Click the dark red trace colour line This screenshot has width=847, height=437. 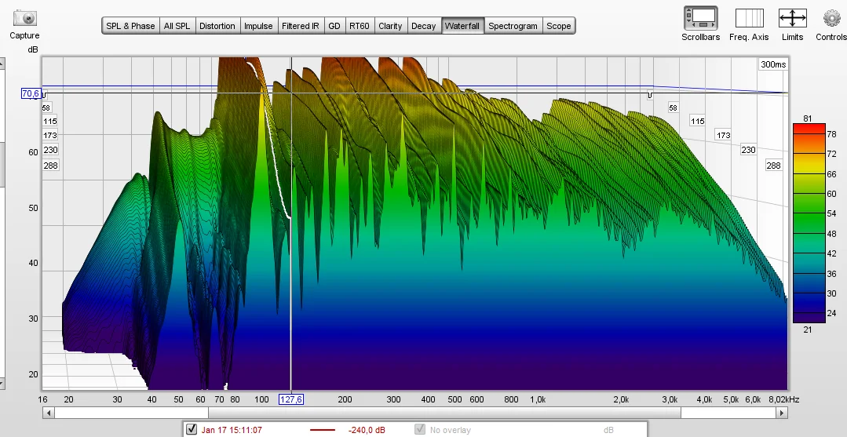323,430
